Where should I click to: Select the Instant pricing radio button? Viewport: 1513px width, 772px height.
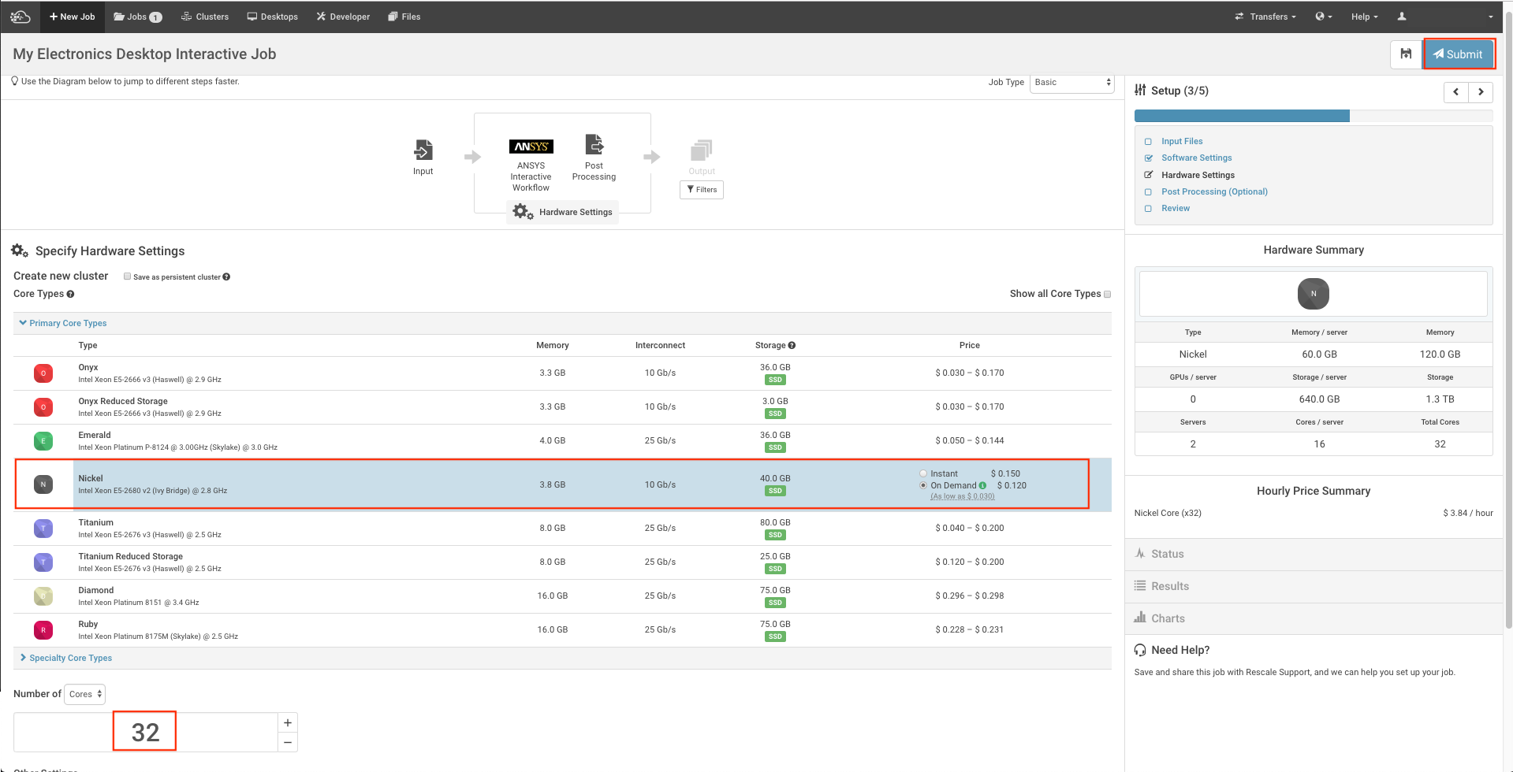[x=923, y=474]
